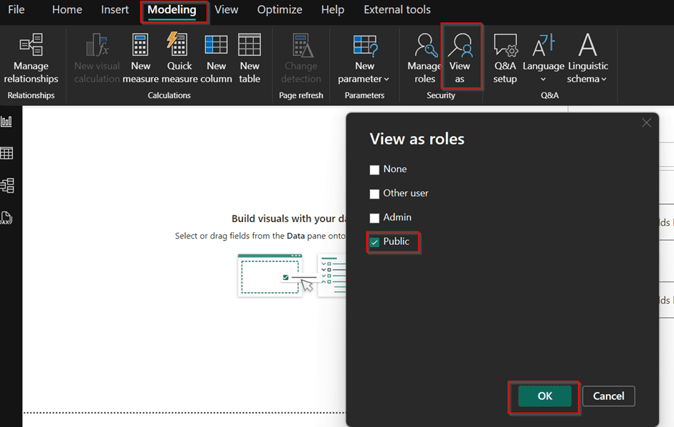
Task: Open Q&A setup
Action: 505,59
